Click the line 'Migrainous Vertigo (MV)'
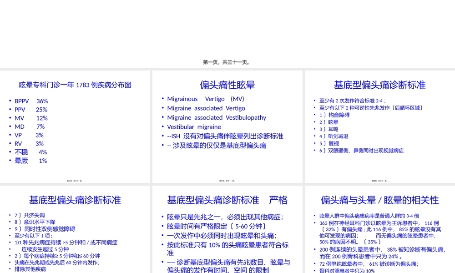455x273 pixels. [206, 99]
